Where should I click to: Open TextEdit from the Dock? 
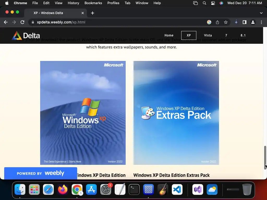click(x=120, y=189)
